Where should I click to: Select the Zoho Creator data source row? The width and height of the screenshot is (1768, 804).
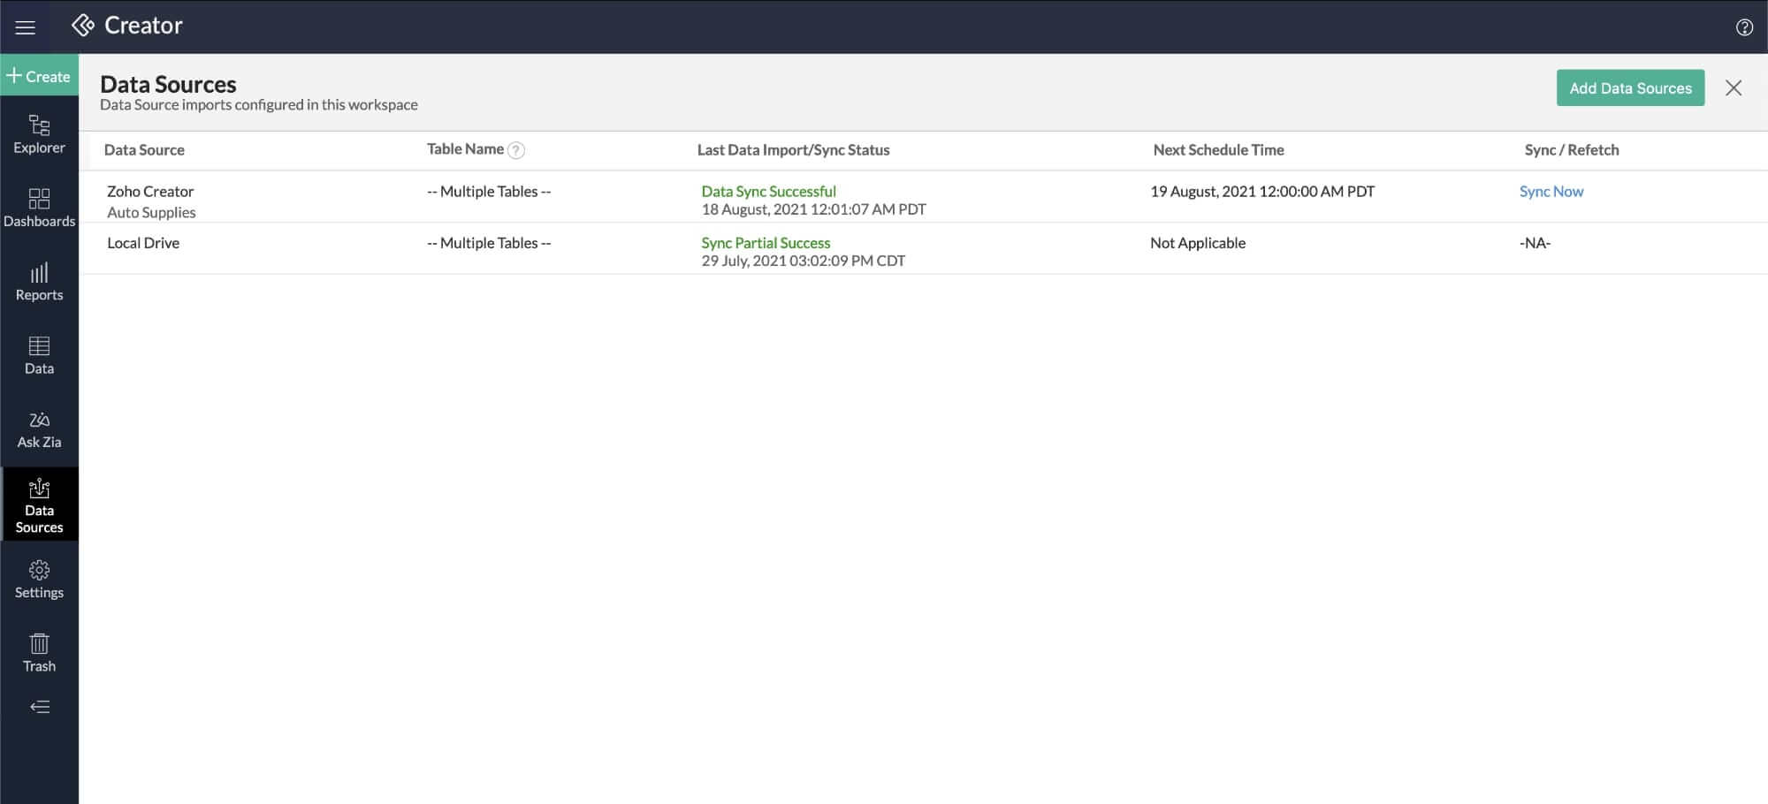150,192
